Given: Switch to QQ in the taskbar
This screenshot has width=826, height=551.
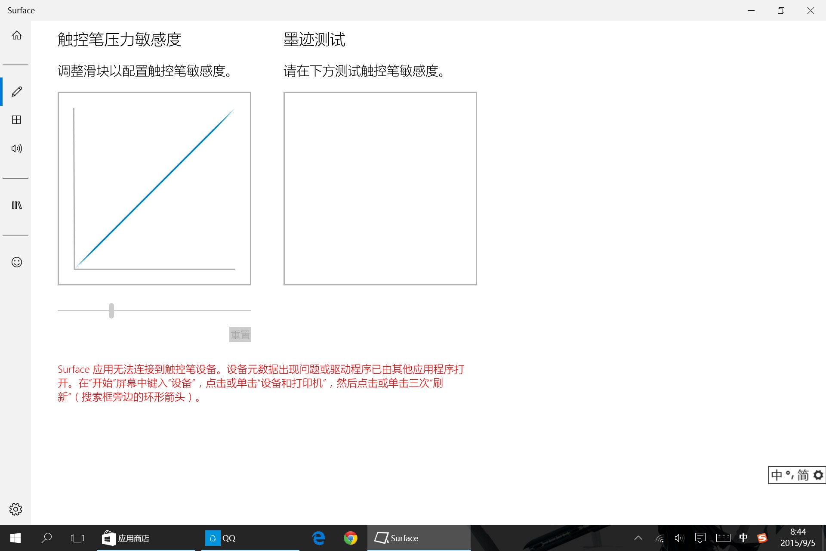Looking at the screenshot, I should [x=221, y=538].
